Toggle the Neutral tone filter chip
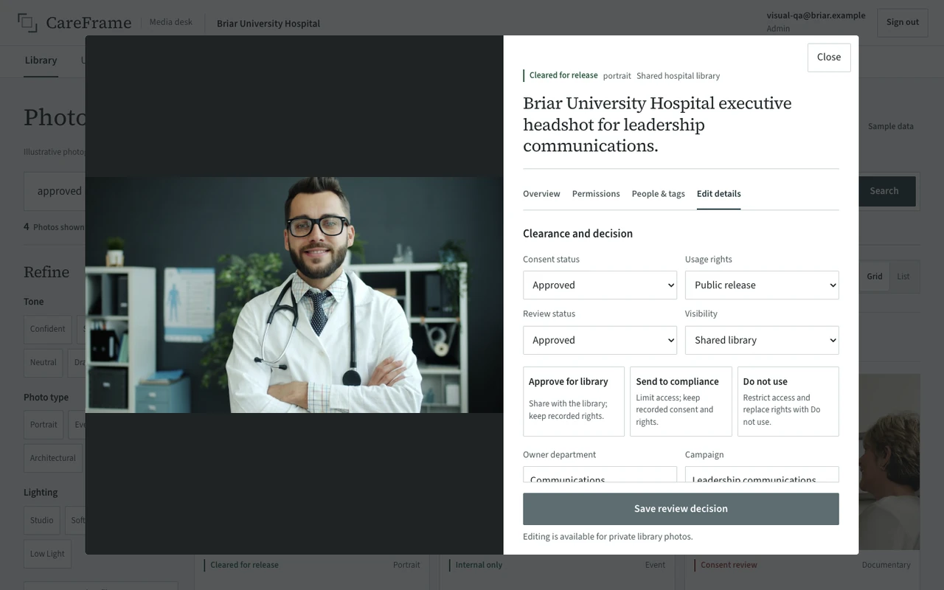 [44, 363]
